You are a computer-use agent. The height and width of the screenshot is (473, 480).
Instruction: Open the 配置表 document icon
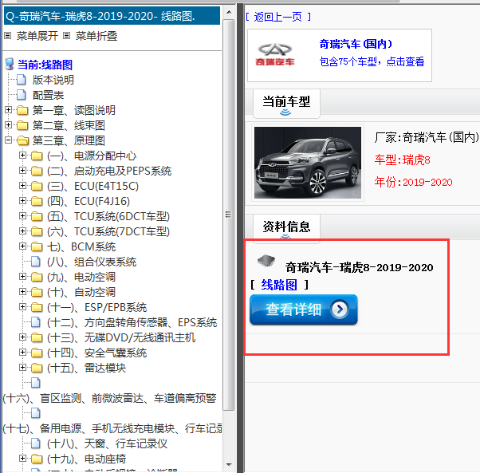[x=21, y=95]
